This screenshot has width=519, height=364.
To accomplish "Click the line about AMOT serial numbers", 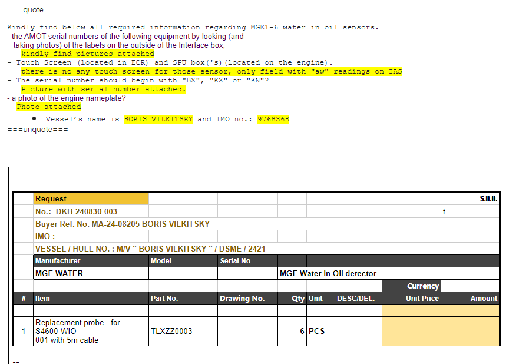I will (x=125, y=36).
